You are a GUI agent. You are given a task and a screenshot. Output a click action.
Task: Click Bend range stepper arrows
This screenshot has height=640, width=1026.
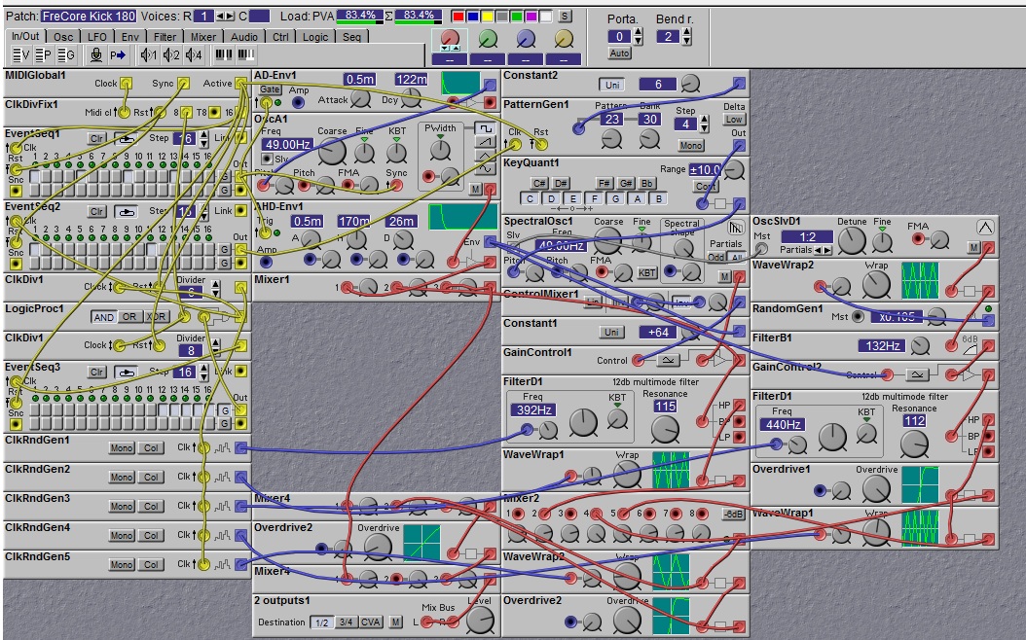tap(686, 37)
